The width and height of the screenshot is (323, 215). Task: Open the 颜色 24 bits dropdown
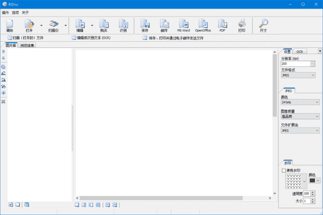click(x=300, y=102)
